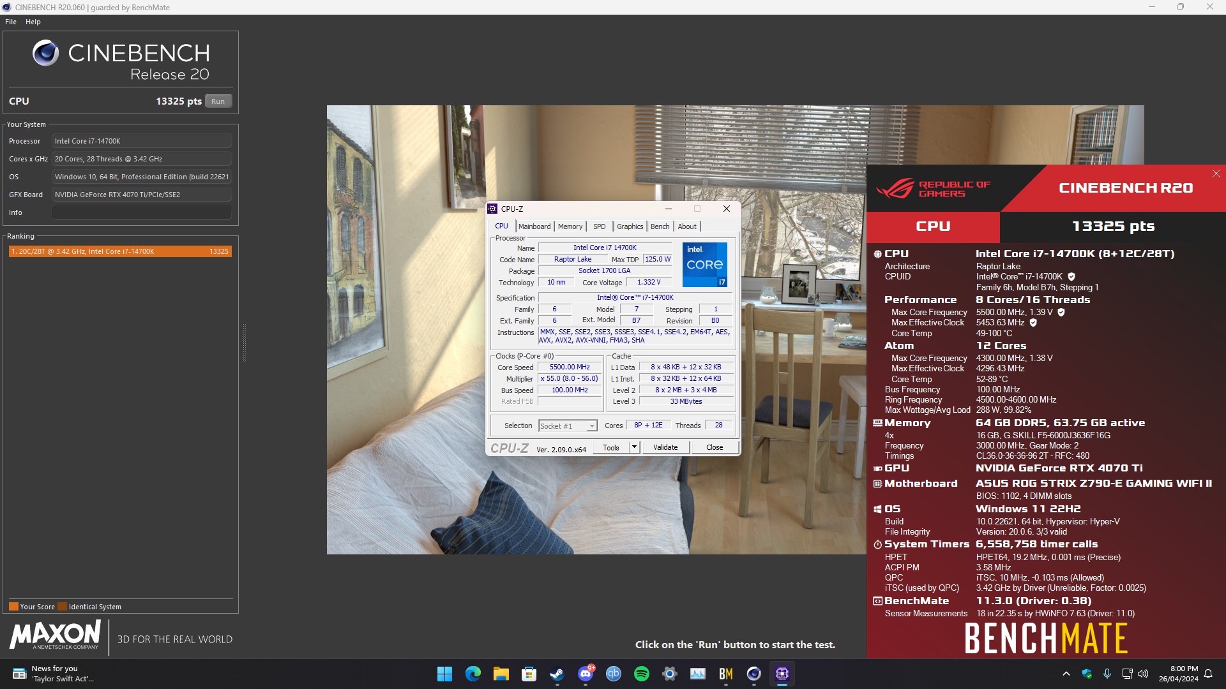Select the ranking row for Intel Core i7-14700K
Screen dimensions: 1226x689
pos(120,251)
